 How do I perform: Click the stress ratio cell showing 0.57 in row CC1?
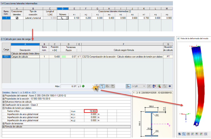69,57
